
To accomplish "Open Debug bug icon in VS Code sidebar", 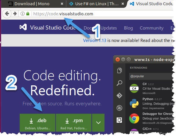I will (x=120, y=108).
